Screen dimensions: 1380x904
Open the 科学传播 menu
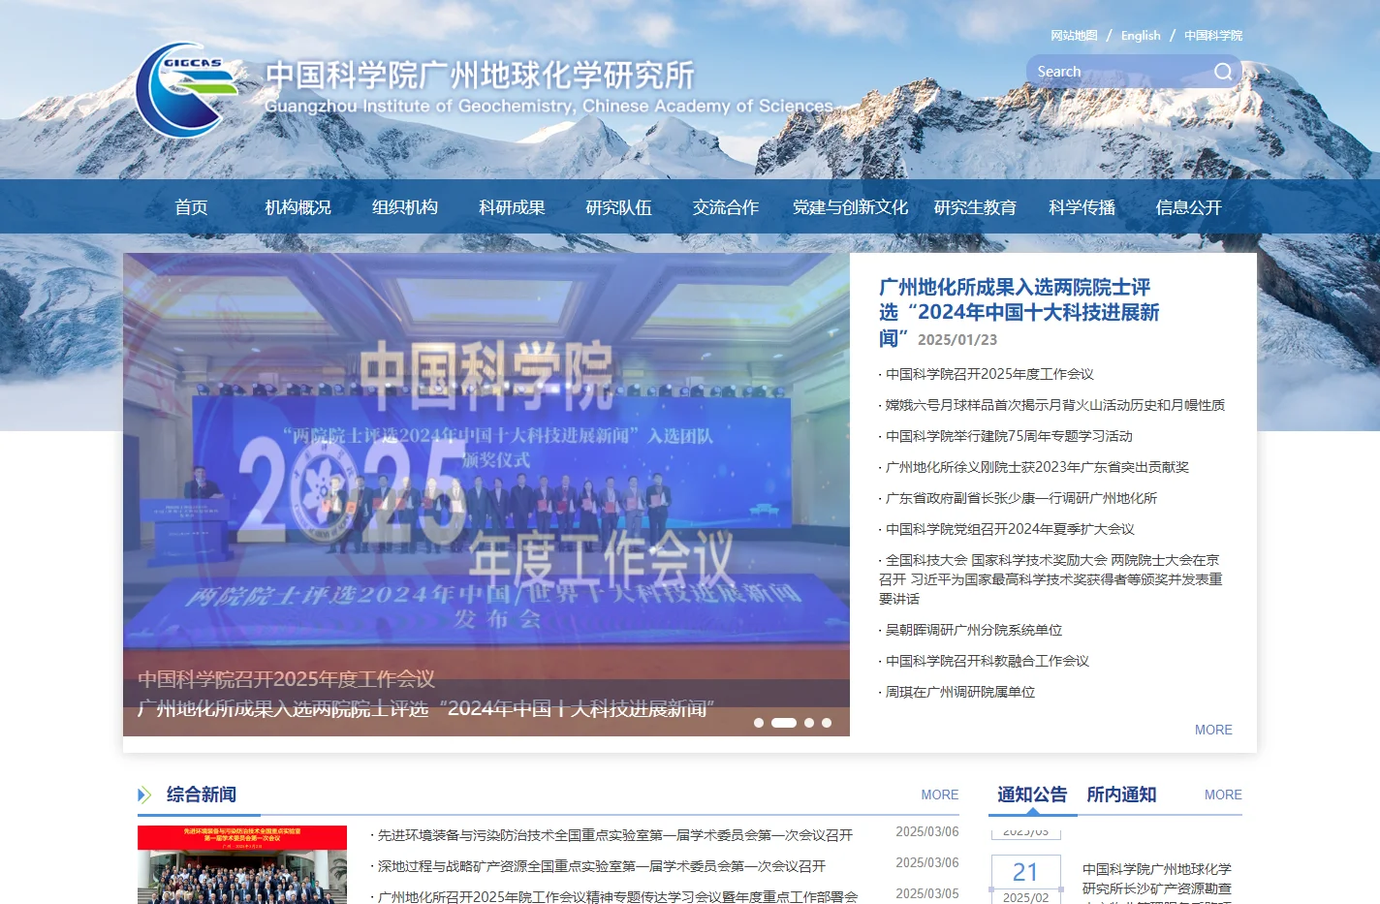tap(1082, 207)
